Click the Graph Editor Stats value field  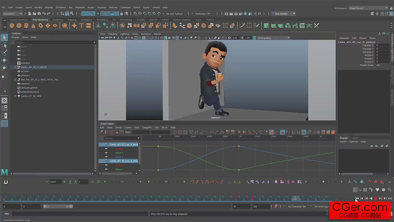[141, 132]
